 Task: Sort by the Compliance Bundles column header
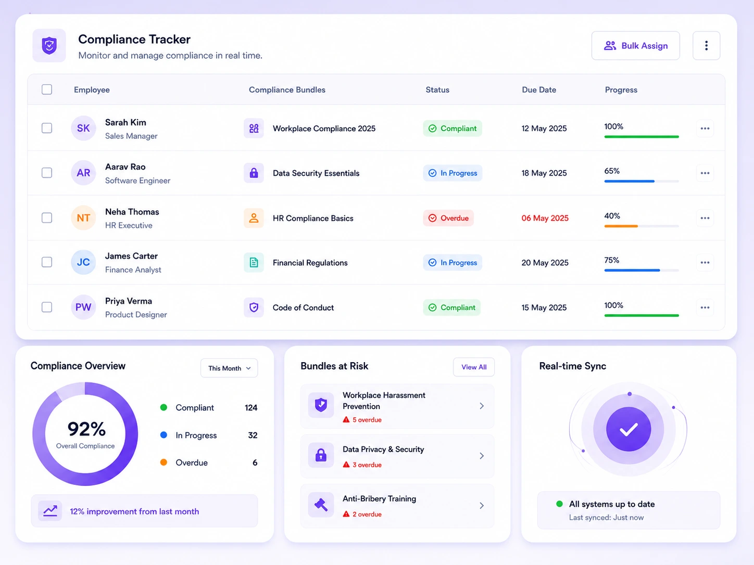point(287,89)
